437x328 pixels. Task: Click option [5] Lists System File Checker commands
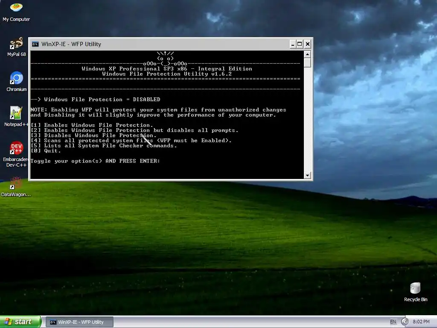pyautogui.click(x=104, y=146)
